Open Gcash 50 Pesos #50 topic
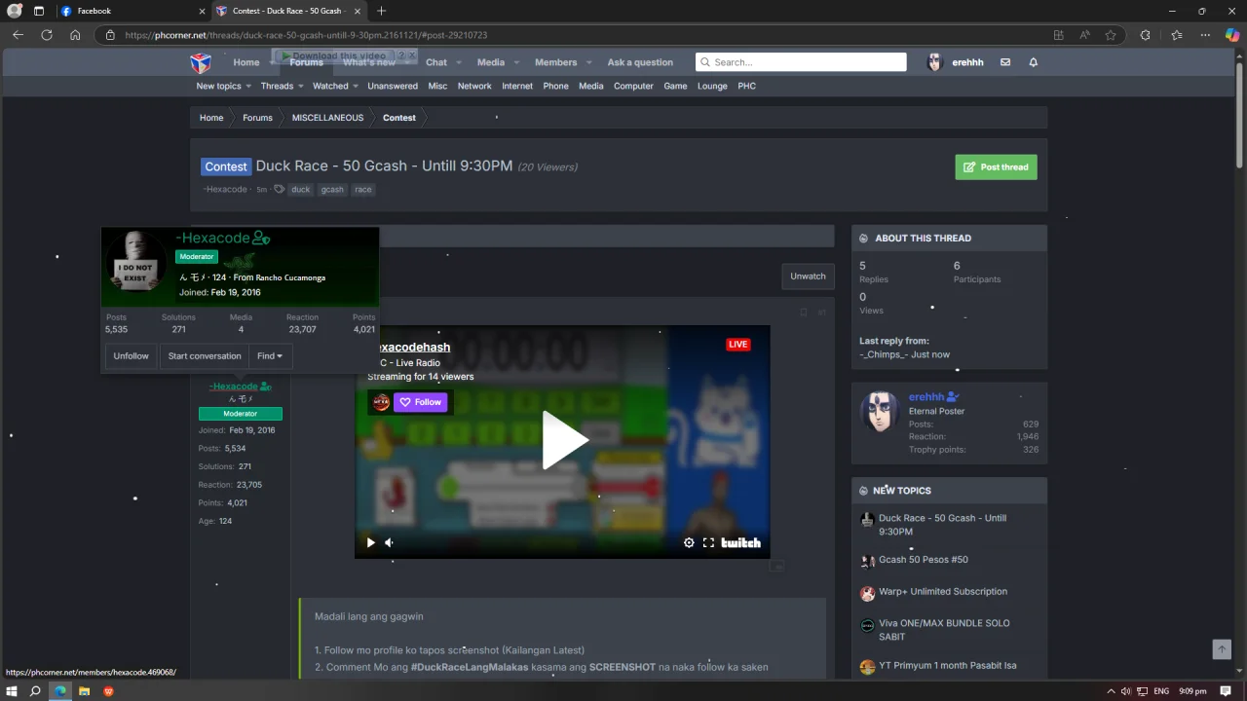 click(923, 560)
